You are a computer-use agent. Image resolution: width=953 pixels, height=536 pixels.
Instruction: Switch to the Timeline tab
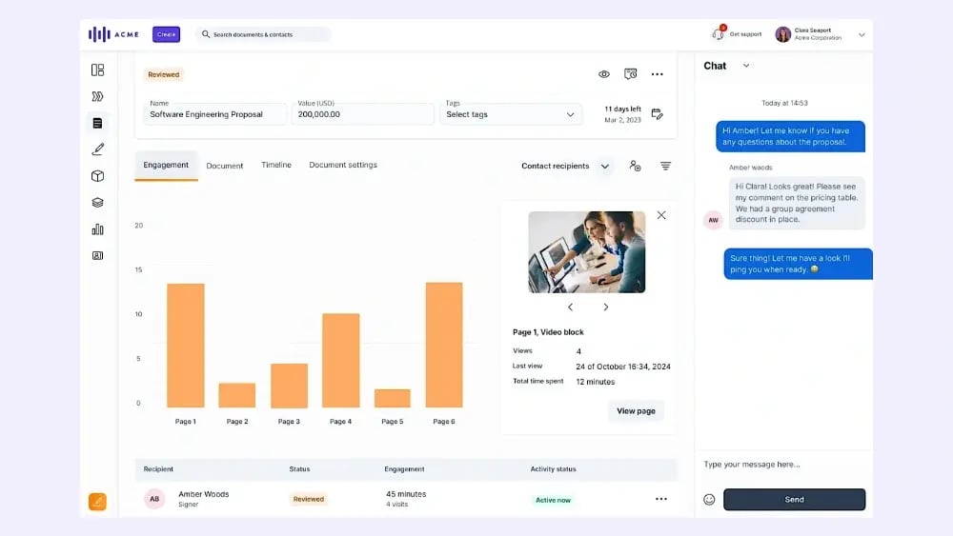coord(276,165)
